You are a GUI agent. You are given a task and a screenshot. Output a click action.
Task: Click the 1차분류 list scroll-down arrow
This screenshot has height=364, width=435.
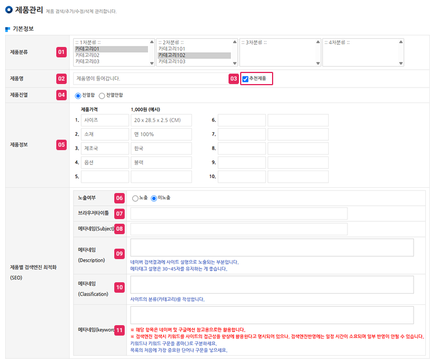(152, 63)
